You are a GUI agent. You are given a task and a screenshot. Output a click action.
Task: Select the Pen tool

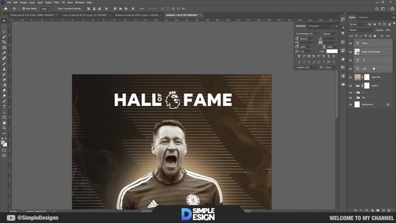pos(4,101)
